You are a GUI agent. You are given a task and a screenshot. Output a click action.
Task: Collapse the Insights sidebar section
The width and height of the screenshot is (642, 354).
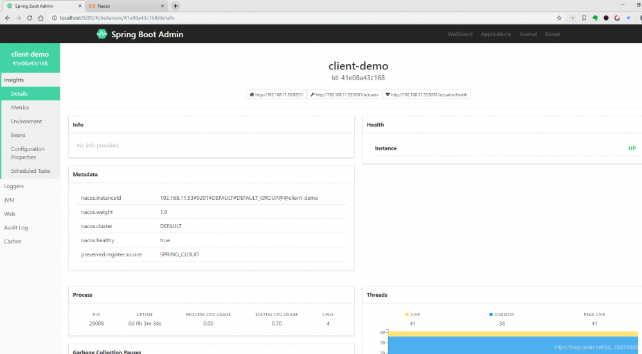click(x=30, y=80)
